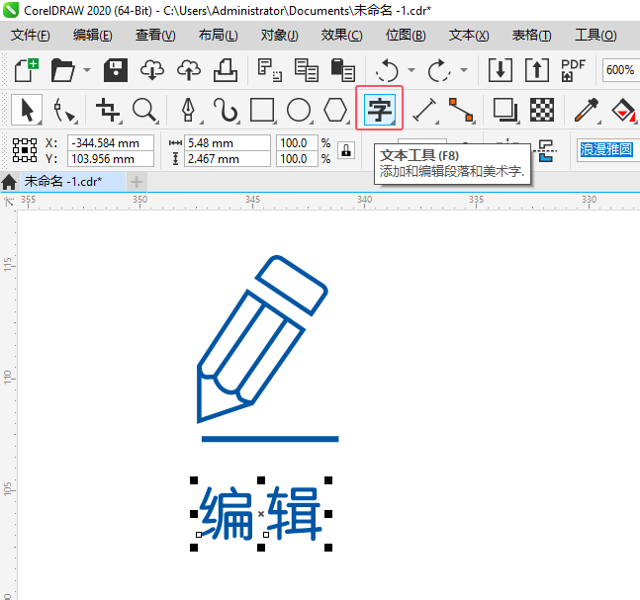Open the 布局(L) menu
Image resolution: width=640 pixels, height=600 pixels.
(x=218, y=35)
